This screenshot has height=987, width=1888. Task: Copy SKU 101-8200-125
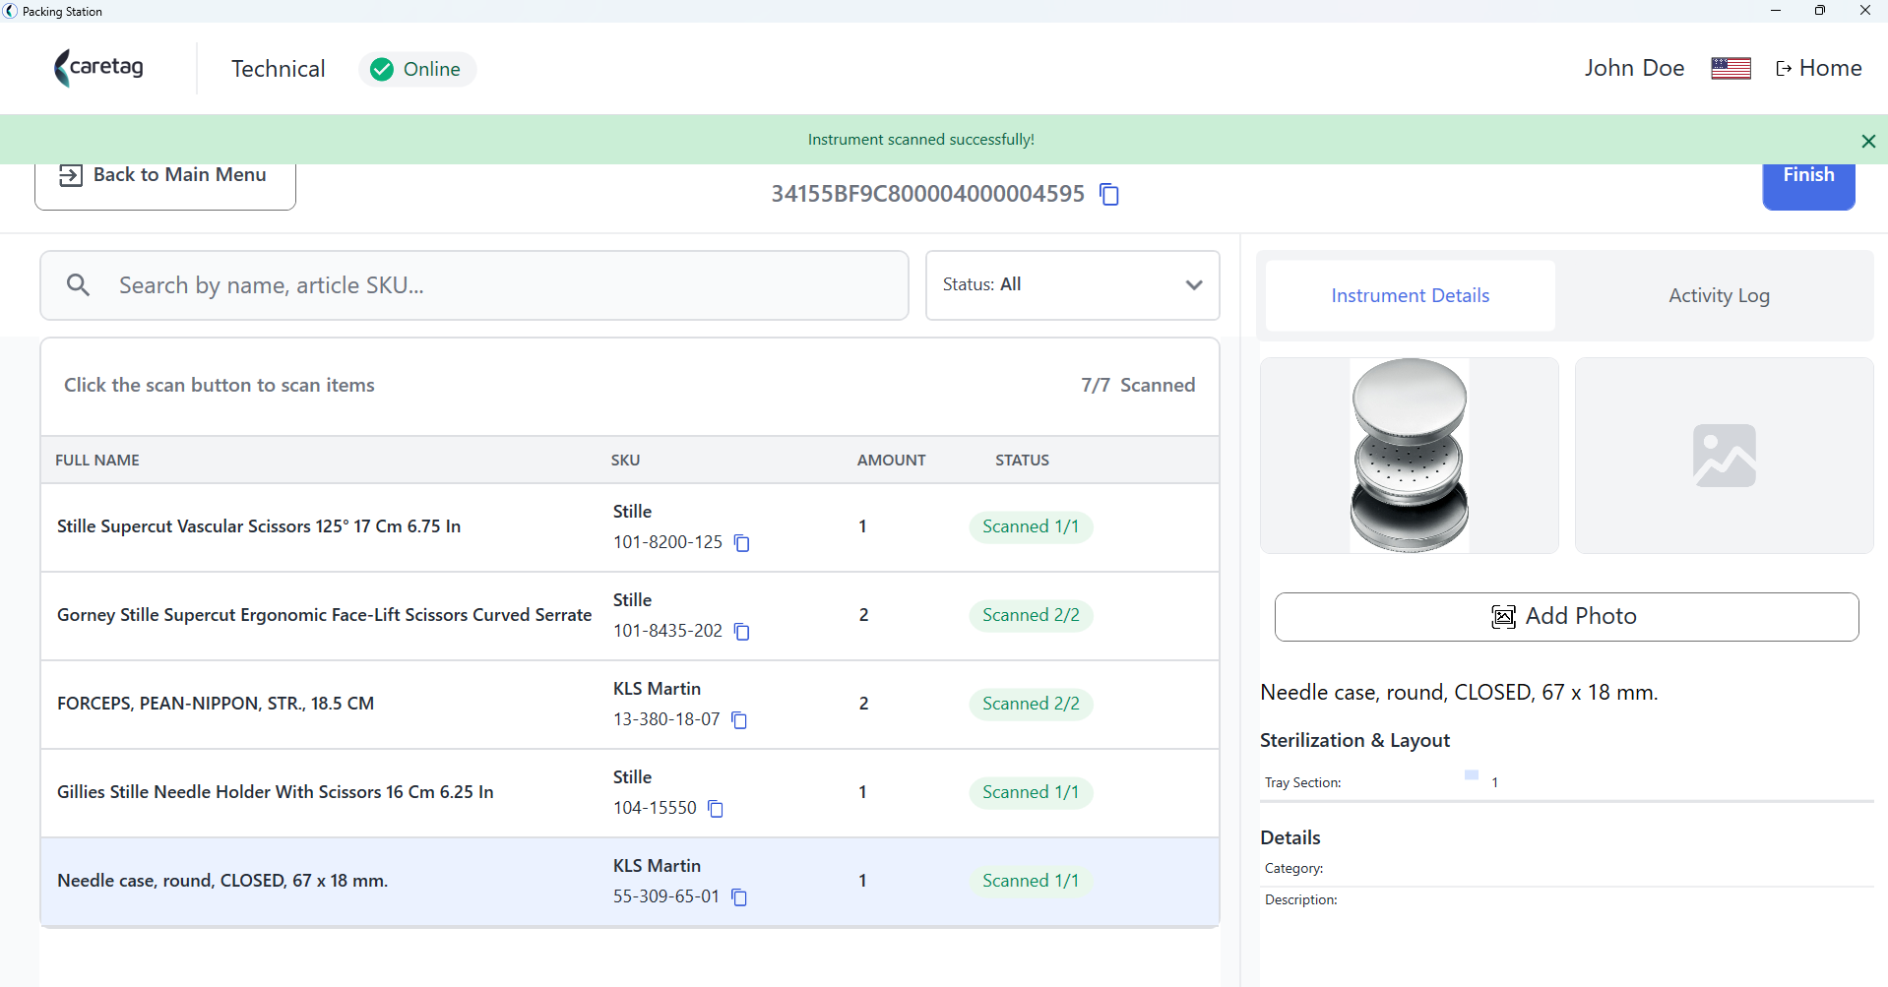tap(742, 543)
